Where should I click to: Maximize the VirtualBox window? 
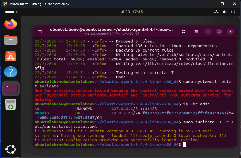tap(222, 4)
